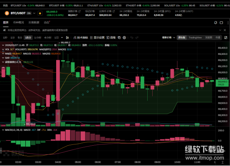Click the 10:00 time axis label
Image resolution: width=230 pixels, height=166 pixels.
[177, 162]
